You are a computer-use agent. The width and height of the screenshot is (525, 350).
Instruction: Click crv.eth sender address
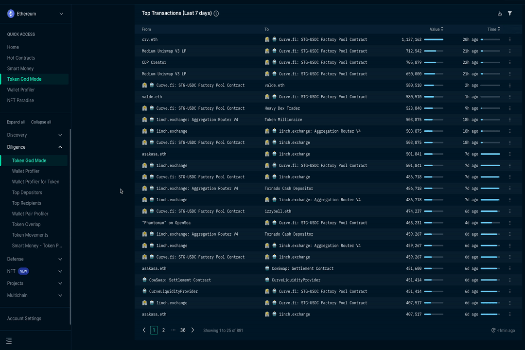[150, 39]
